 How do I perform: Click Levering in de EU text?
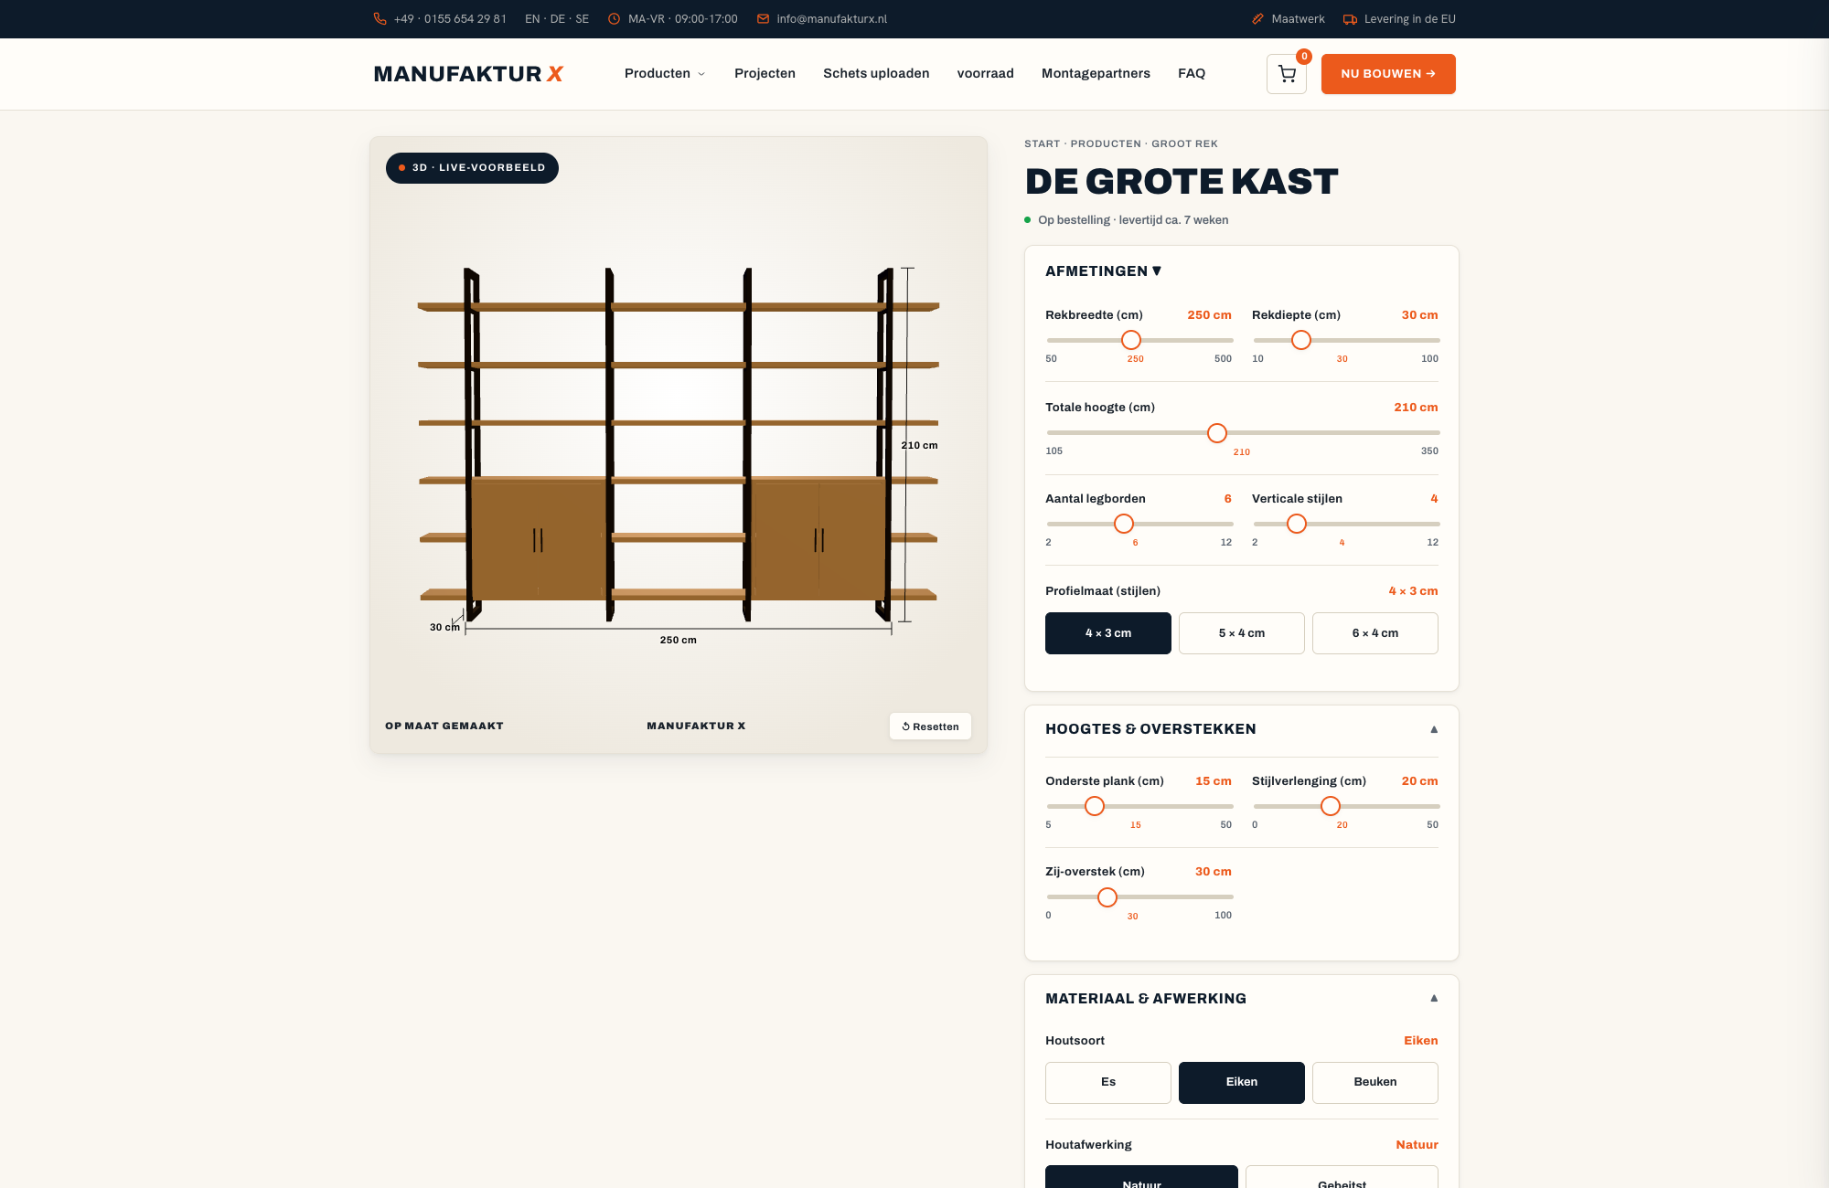pos(1409,19)
